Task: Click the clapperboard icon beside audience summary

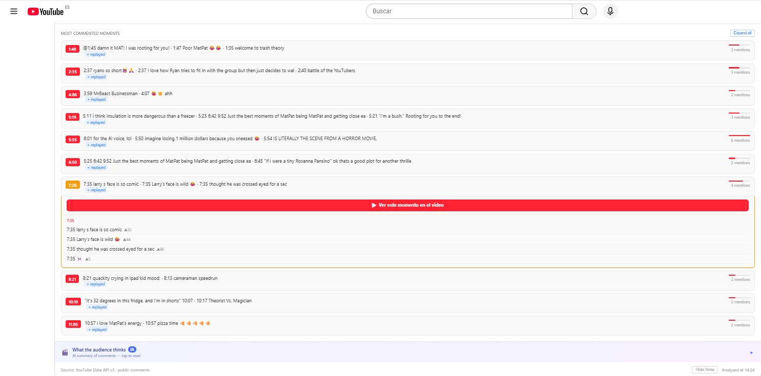Action: (65, 352)
